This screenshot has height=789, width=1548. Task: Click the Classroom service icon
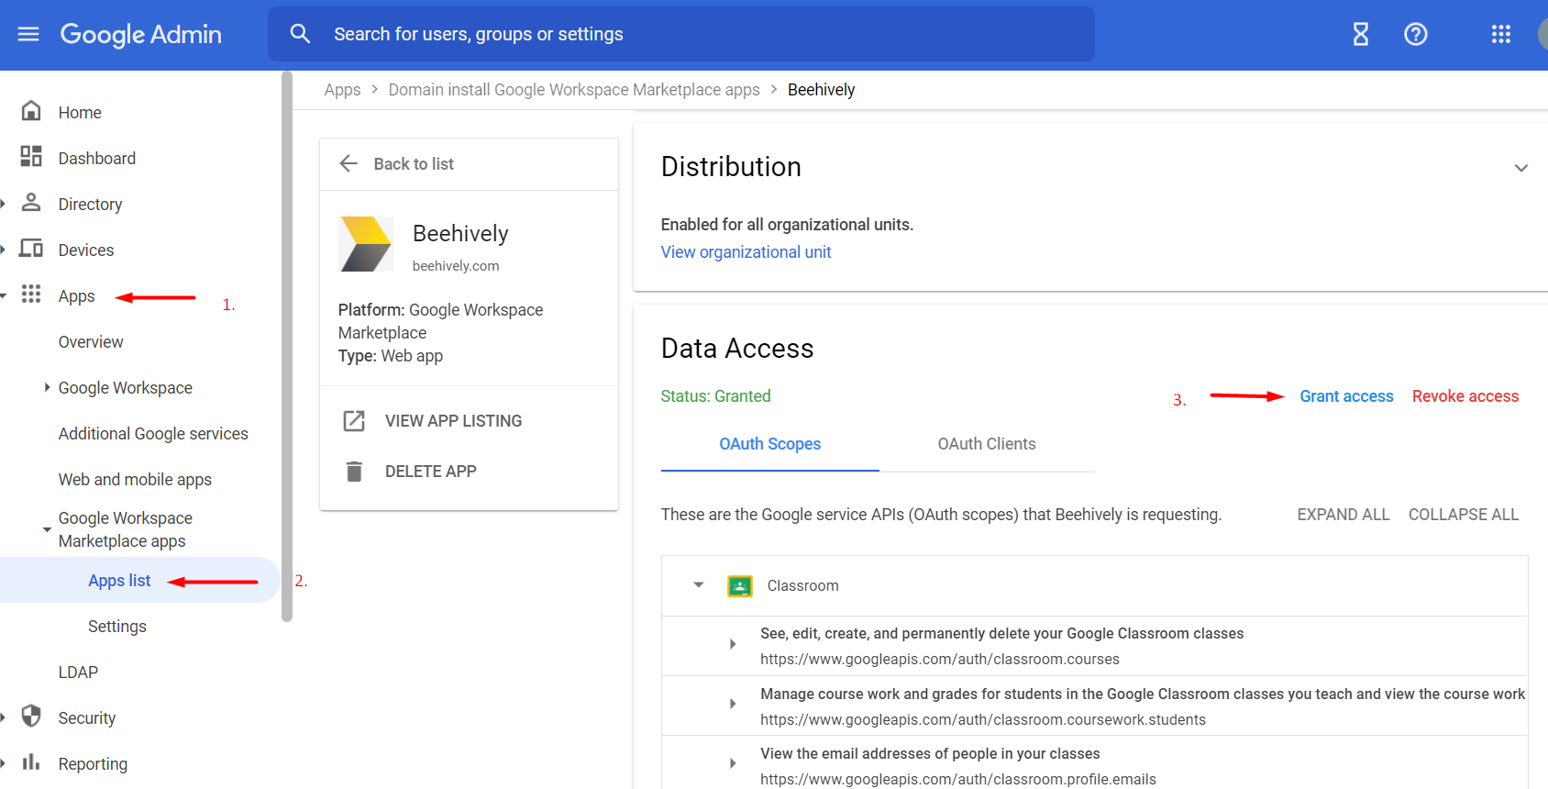pos(740,585)
